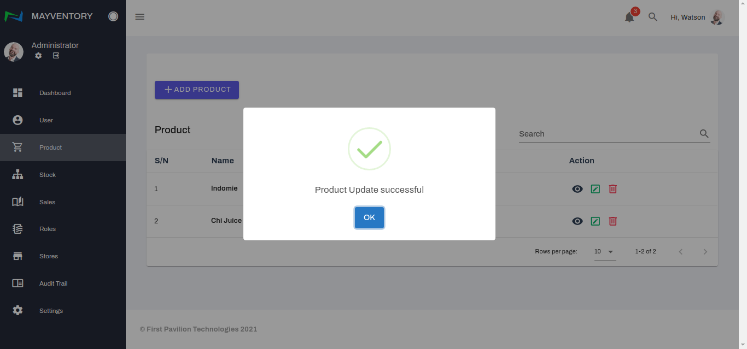
Task: View Indomie product details eye icon
Action: tap(577, 189)
